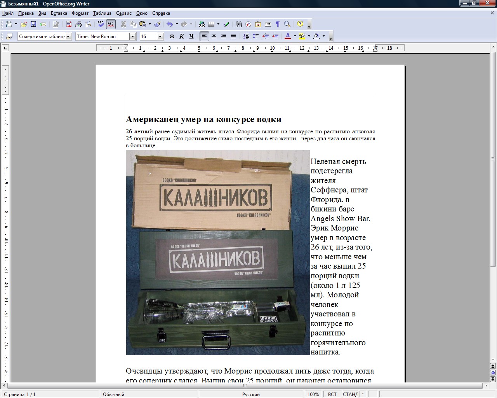This screenshot has height=398, width=497.
Task: Open Zoom magnifier icon in toolbar
Action: click(287, 24)
